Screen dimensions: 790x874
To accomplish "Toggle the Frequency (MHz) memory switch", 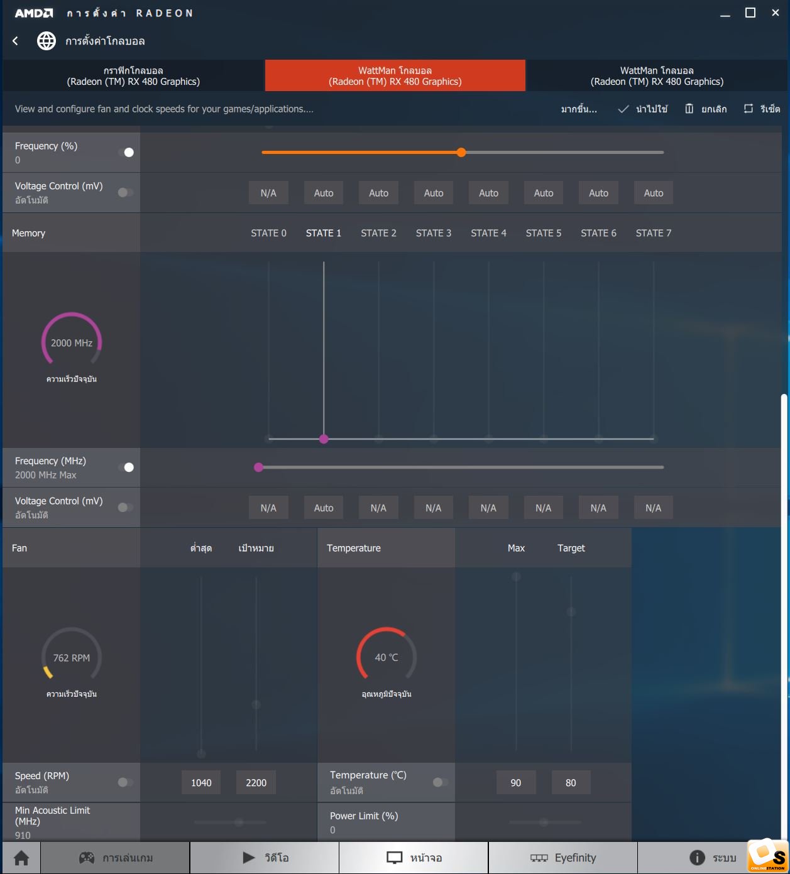I will (126, 467).
